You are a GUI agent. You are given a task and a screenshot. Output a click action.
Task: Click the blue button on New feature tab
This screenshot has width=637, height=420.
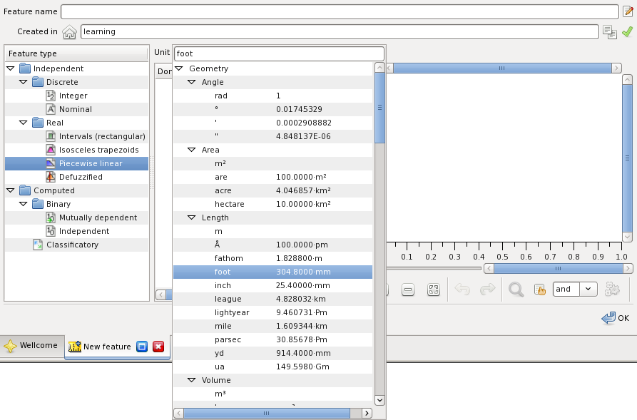tap(142, 347)
